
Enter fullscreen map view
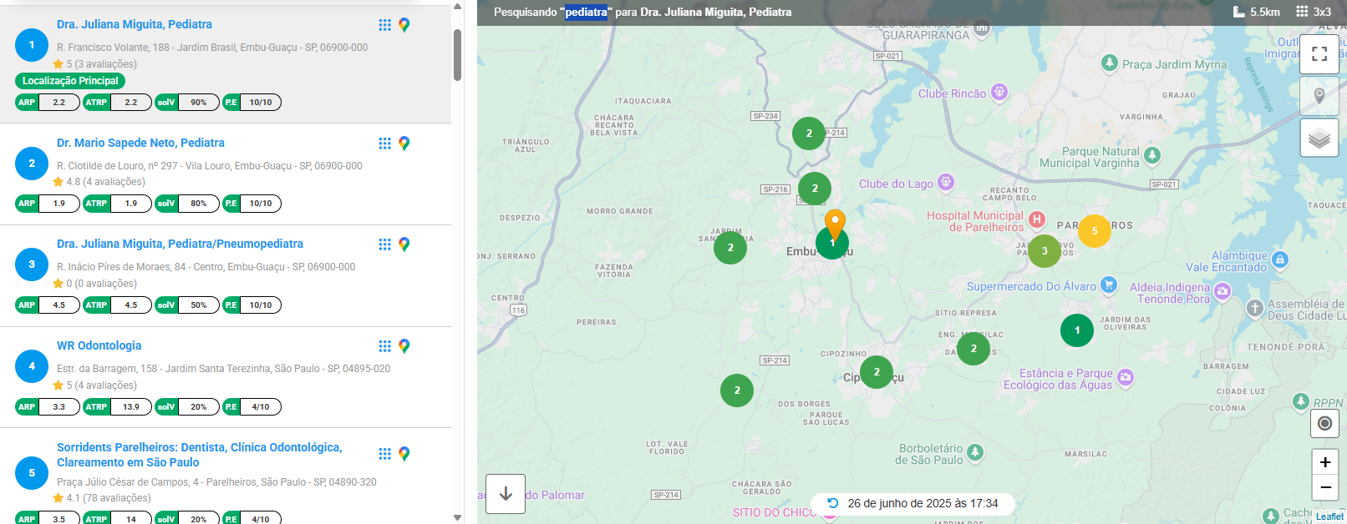click(x=1319, y=54)
